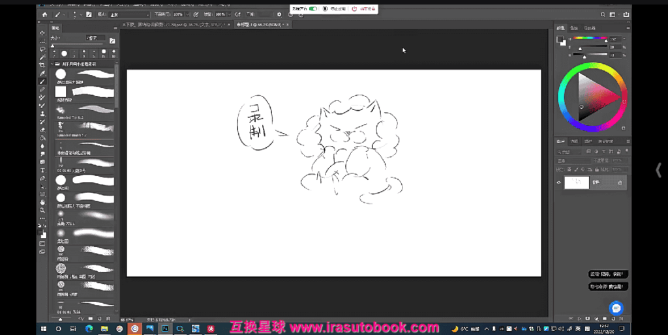Click the lock icon on the background layer
The width and height of the screenshot is (668, 335).
coord(620,182)
